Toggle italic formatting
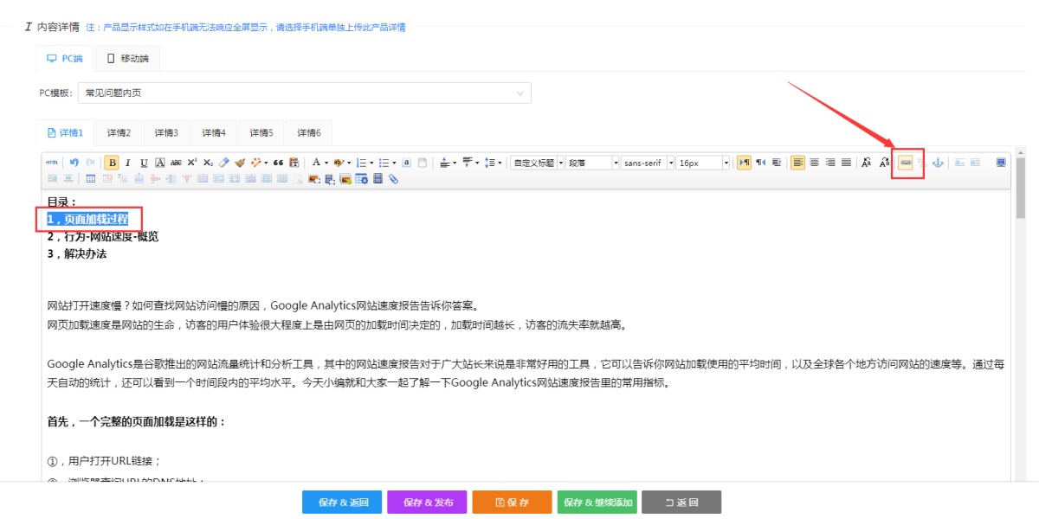Screen dimensions: 1039x519 tap(128, 163)
